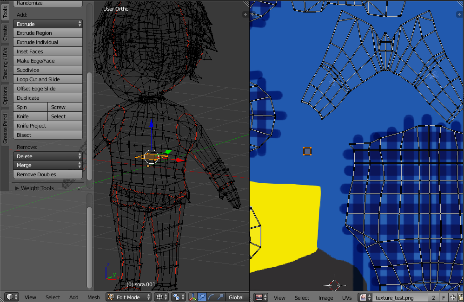Image resolution: width=464 pixels, height=302 pixels.
Task: Open the Select menu in UV editor
Action: click(x=302, y=297)
